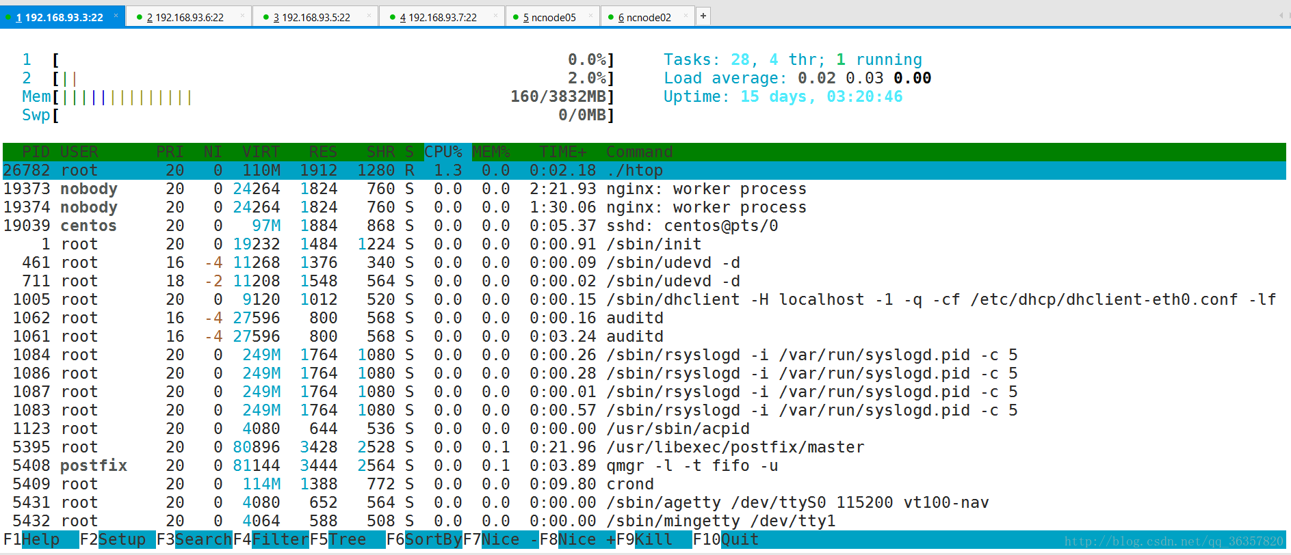Screen dimensions: 1291x555
Task: Close the 192.168.93.7:22 tab
Action: 495,15
